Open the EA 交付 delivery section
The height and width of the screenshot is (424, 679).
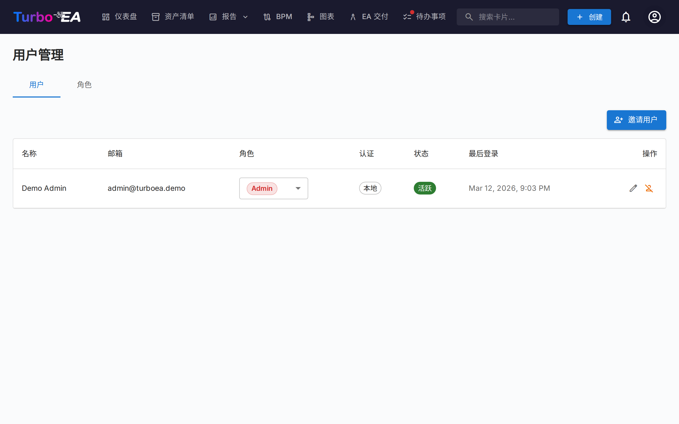pos(368,16)
